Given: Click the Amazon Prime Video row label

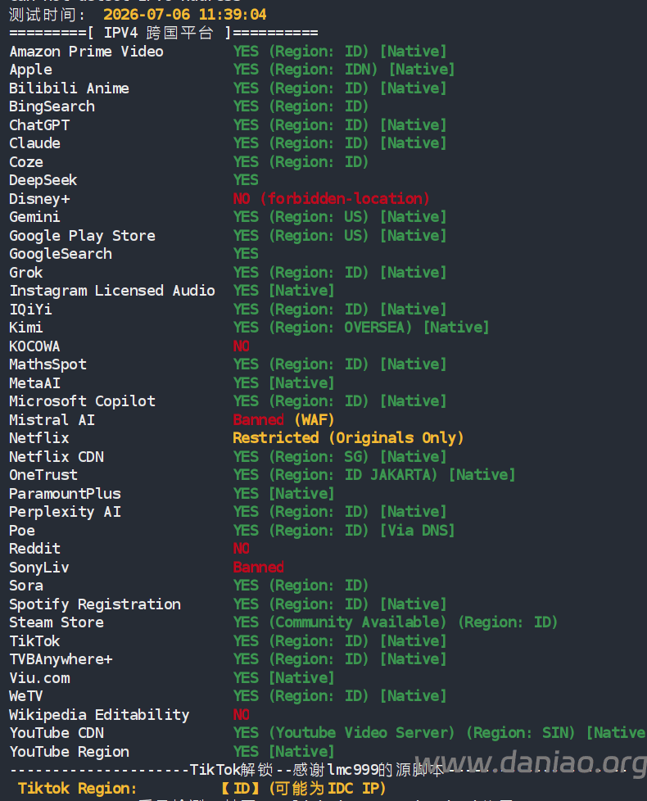Looking at the screenshot, I should tap(86, 52).
